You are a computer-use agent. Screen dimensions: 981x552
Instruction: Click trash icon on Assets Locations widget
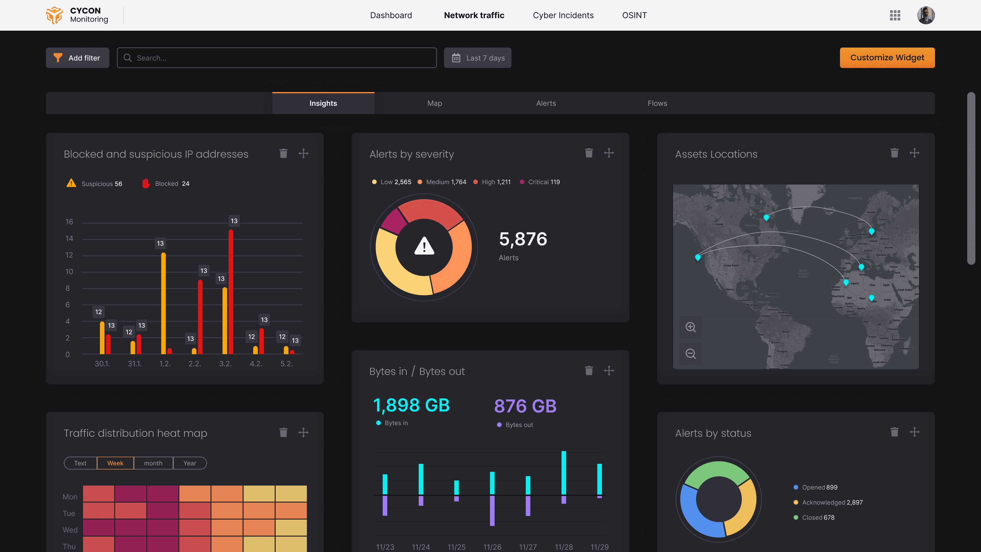click(894, 153)
